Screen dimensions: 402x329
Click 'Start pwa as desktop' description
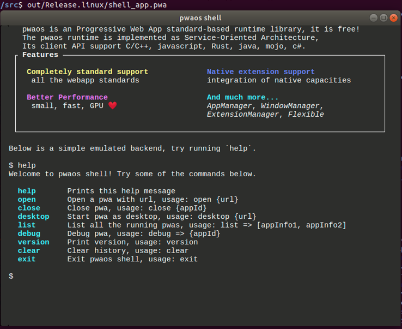pos(162,217)
